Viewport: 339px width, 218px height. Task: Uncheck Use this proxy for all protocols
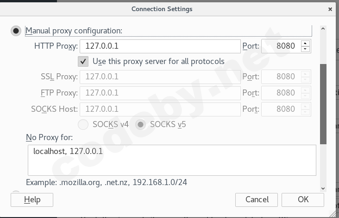pos(83,61)
